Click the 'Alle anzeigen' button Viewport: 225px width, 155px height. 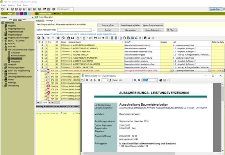130,30
